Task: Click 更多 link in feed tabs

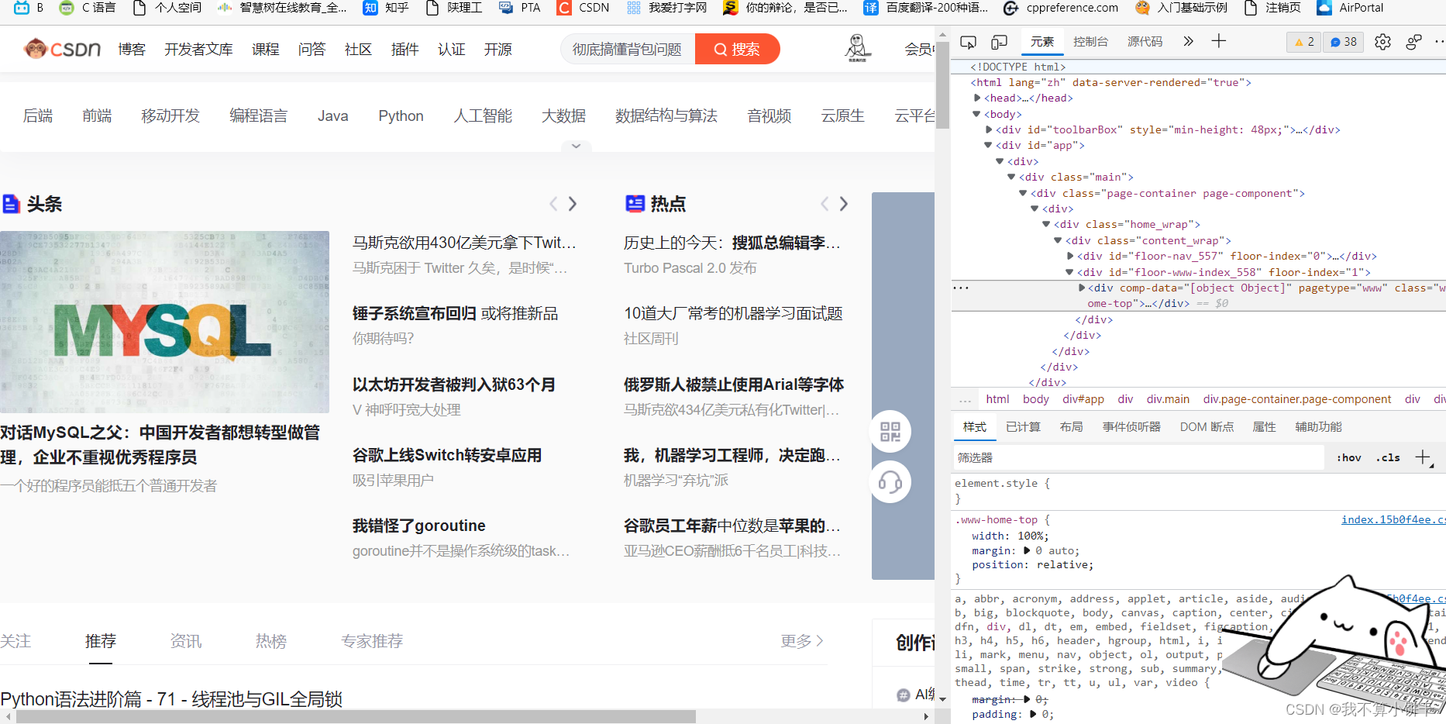Action: pyautogui.click(x=802, y=641)
